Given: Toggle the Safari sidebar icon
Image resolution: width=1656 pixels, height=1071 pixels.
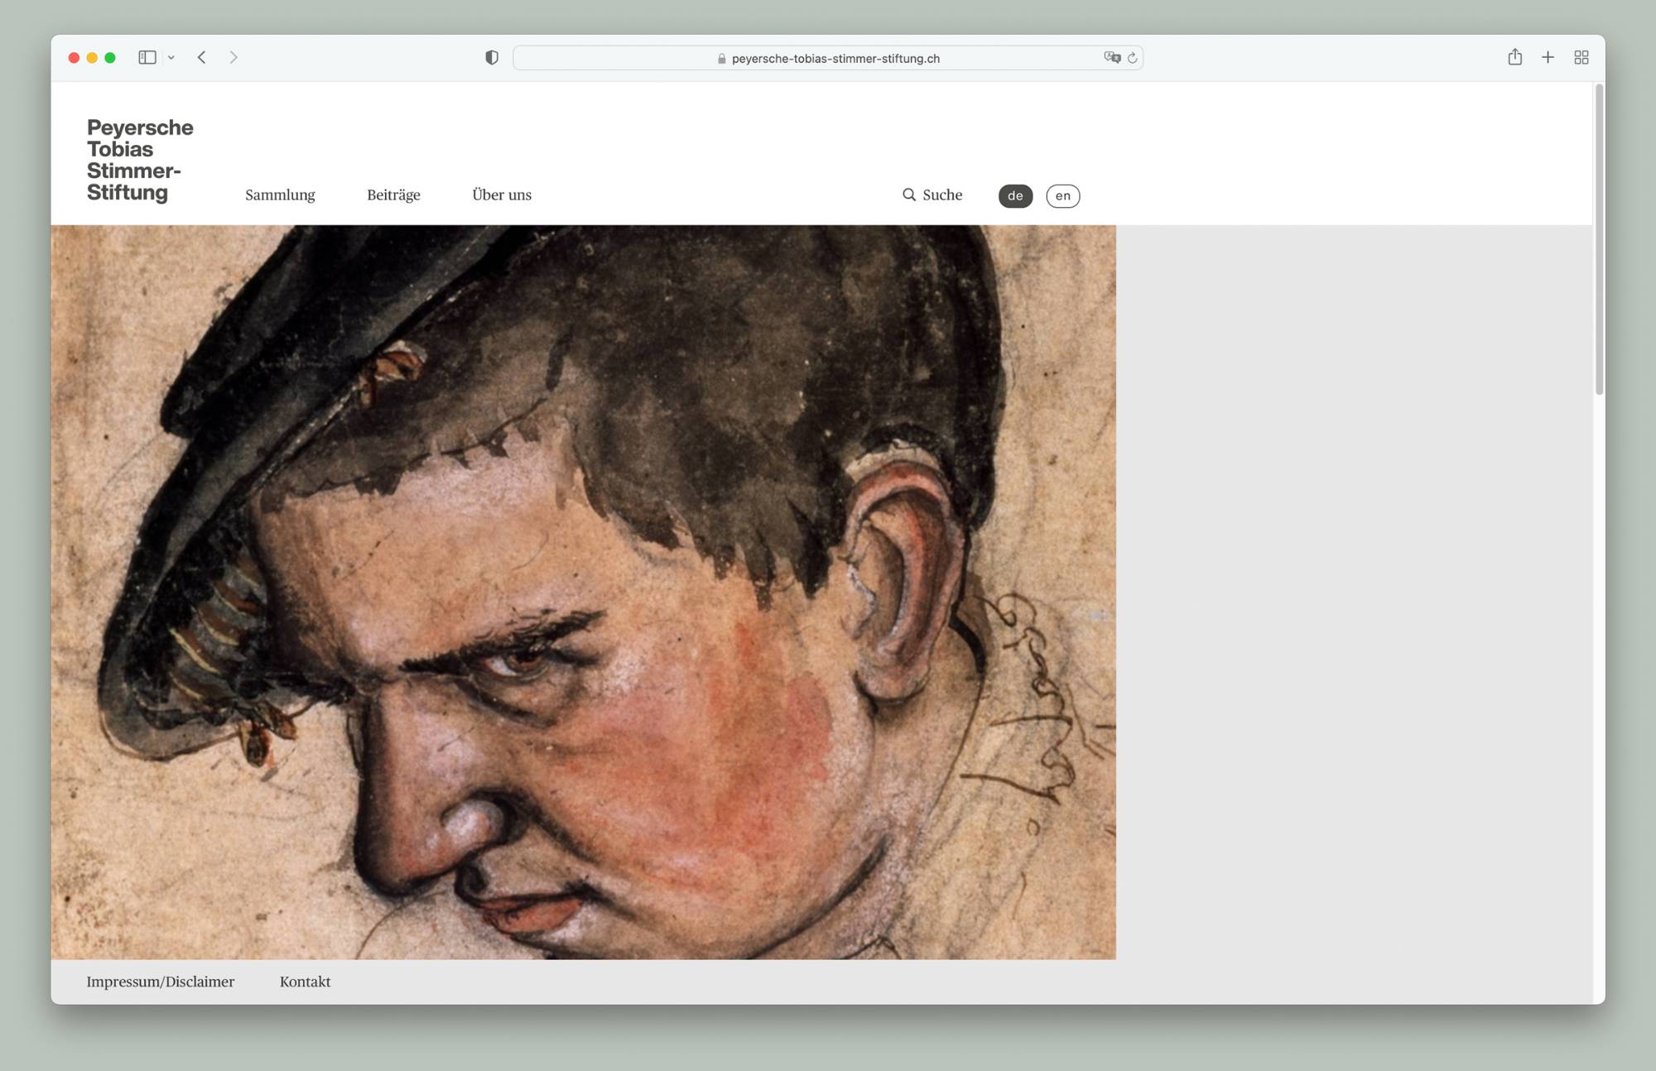Looking at the screenshot, I should 147,57.
